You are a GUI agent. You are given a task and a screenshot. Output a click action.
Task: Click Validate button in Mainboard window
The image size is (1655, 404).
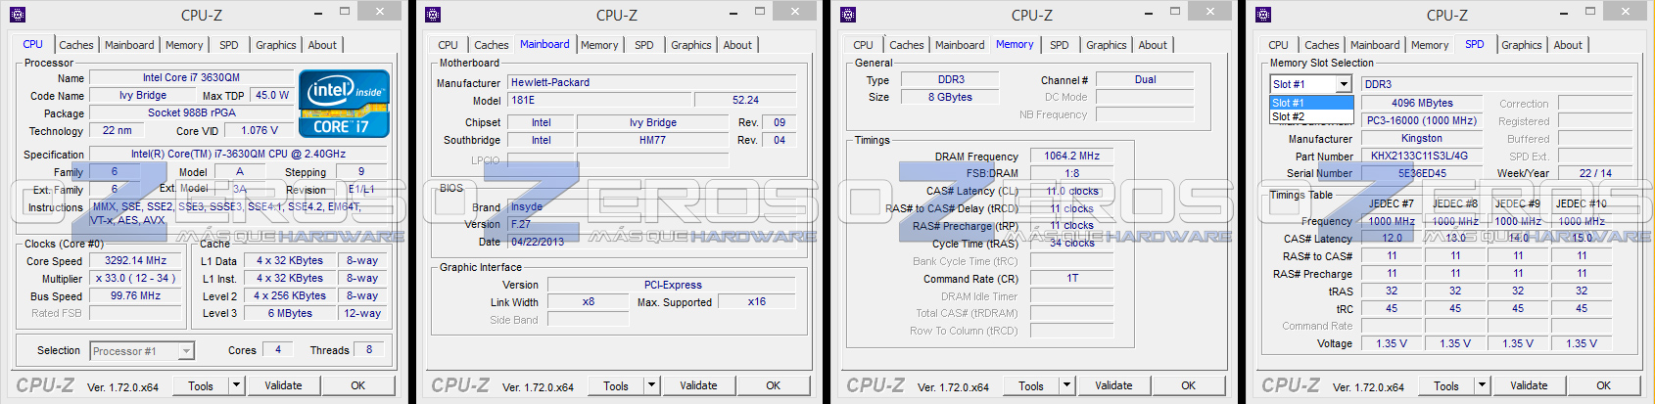click(x=698, y=385)
